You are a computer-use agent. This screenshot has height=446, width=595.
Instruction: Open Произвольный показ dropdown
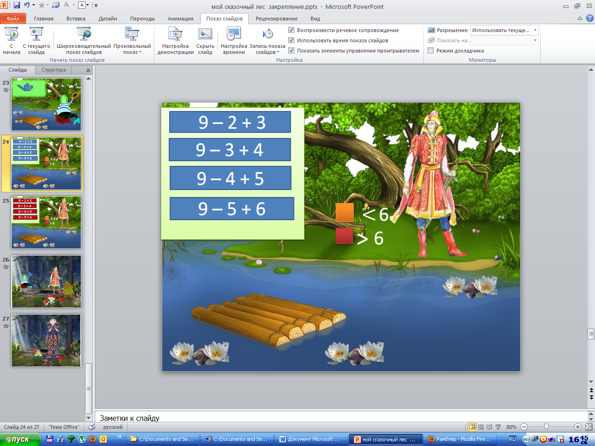pos(132,41)
